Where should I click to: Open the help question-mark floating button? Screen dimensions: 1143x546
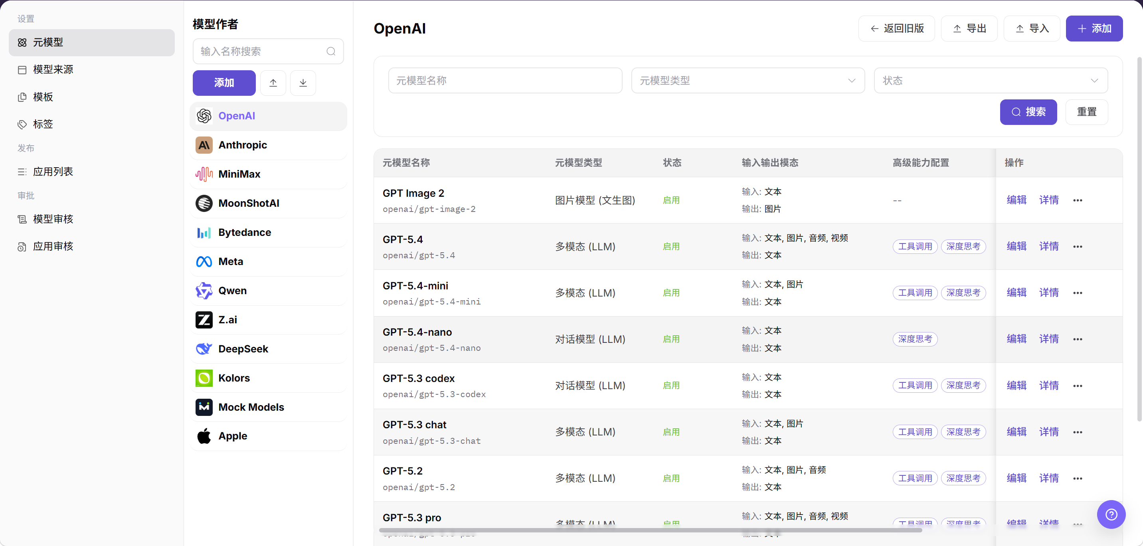click(1111, 514)
